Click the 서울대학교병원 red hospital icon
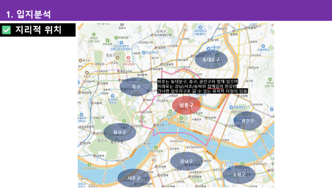Screen dimensions: 332x189 128,58
